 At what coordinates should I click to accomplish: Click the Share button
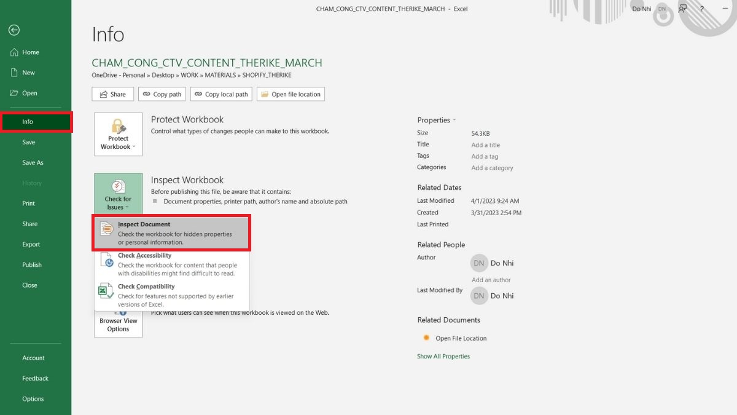click(112, 94)
